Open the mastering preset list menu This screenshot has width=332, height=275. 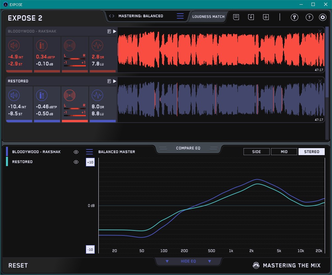click(180, 16)
